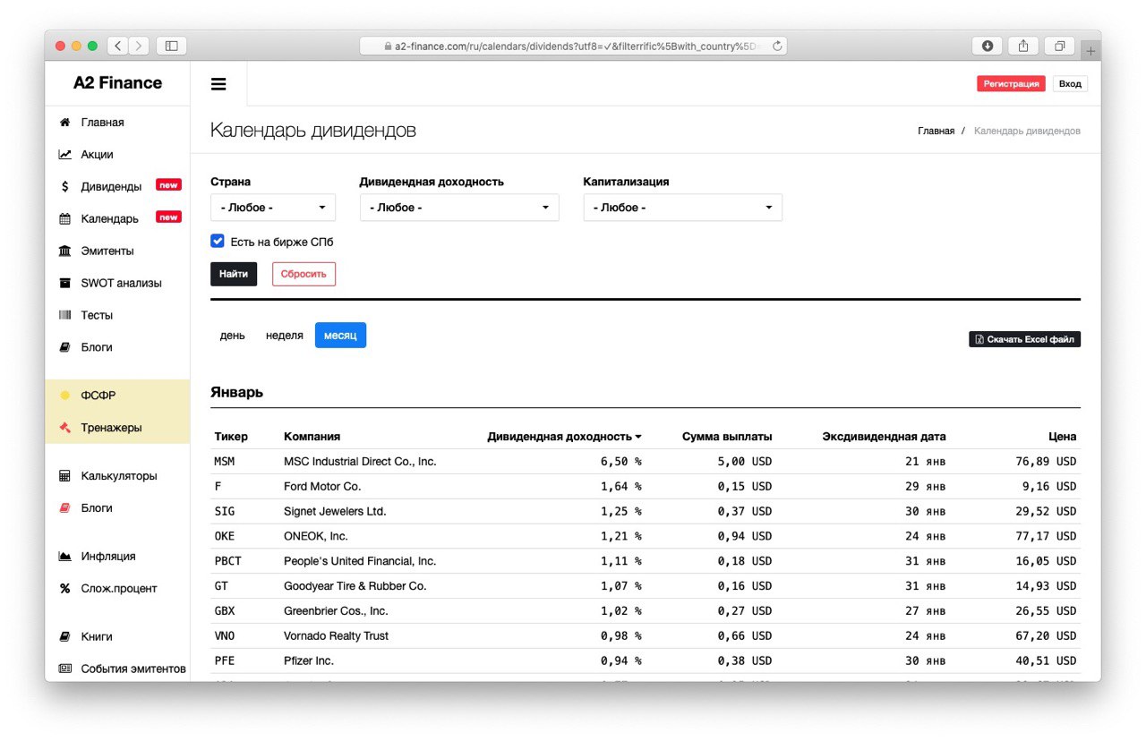Click the ФСФР sun icon
Screen dimensions: 1146x741
[x=64, y=396]
